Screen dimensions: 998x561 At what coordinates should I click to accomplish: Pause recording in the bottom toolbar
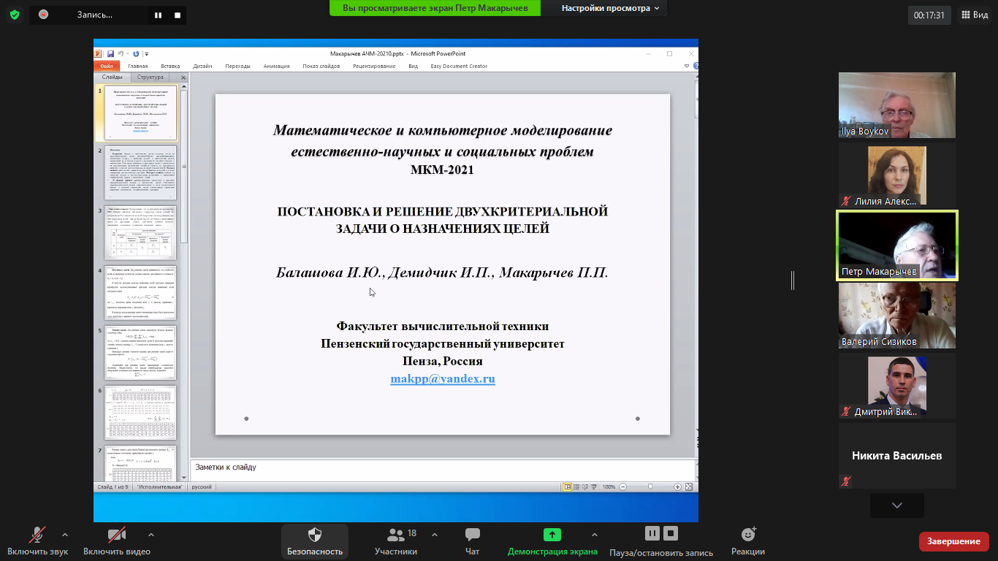pyautogui.click(x=652, y=533)
